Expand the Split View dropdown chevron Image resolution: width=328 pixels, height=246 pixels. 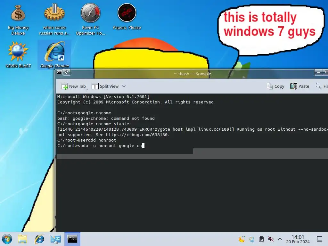click(124, 86)
